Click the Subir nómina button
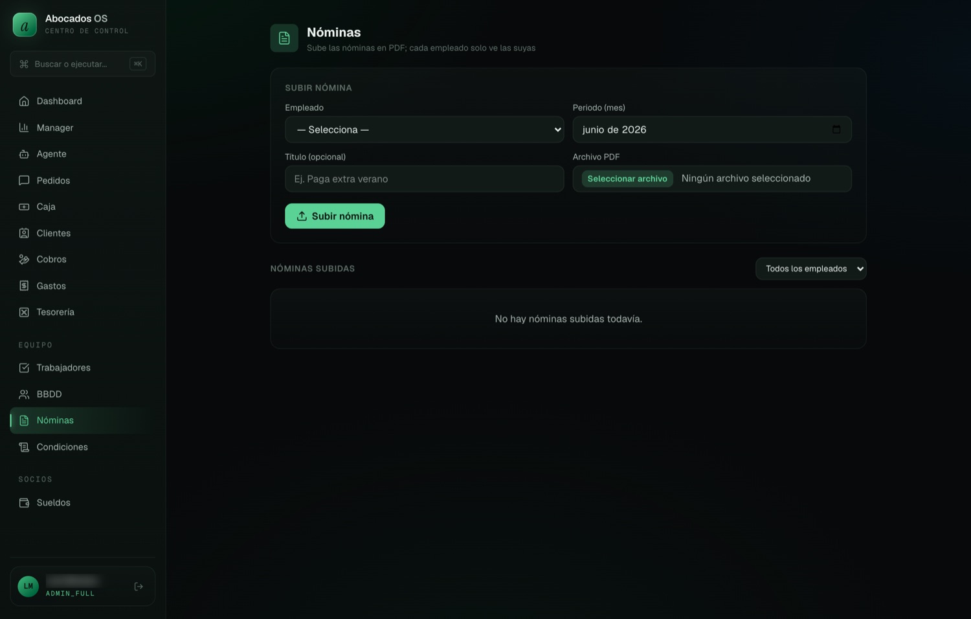The height and width of the screenshot is (619, 971). point(335,216)
